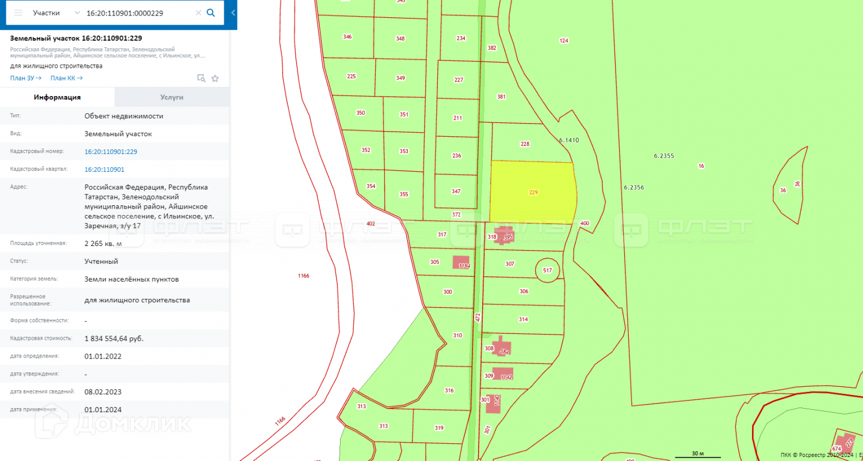Open the План ЗУ link
Screen dimensions: 863x461
click(26, 78)
